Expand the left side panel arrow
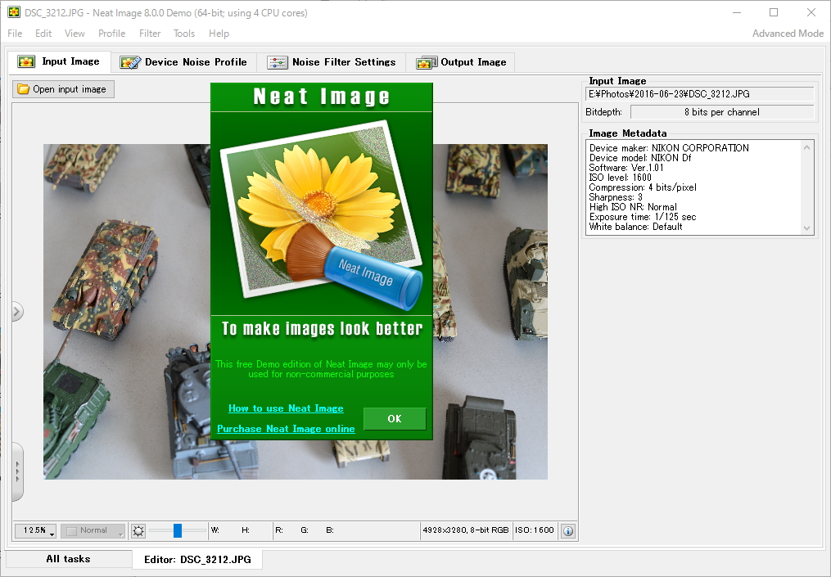831x577 pixels. click(16, 311)
